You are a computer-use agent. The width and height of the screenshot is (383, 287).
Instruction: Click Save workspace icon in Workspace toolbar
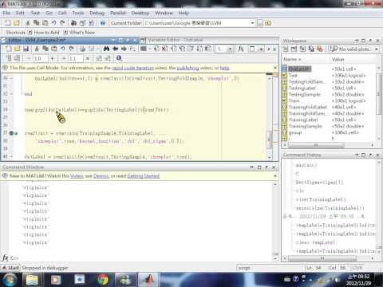[x=311, y=49]
